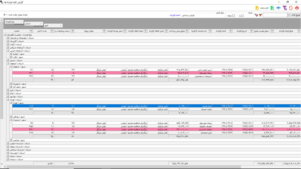
Task: Select the highlighted row of نیما نظریان
Action: tap(157, 106)
